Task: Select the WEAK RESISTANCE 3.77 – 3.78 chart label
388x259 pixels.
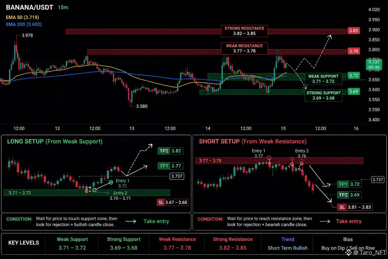Action: pyautogui.click(x=244, y=48)
